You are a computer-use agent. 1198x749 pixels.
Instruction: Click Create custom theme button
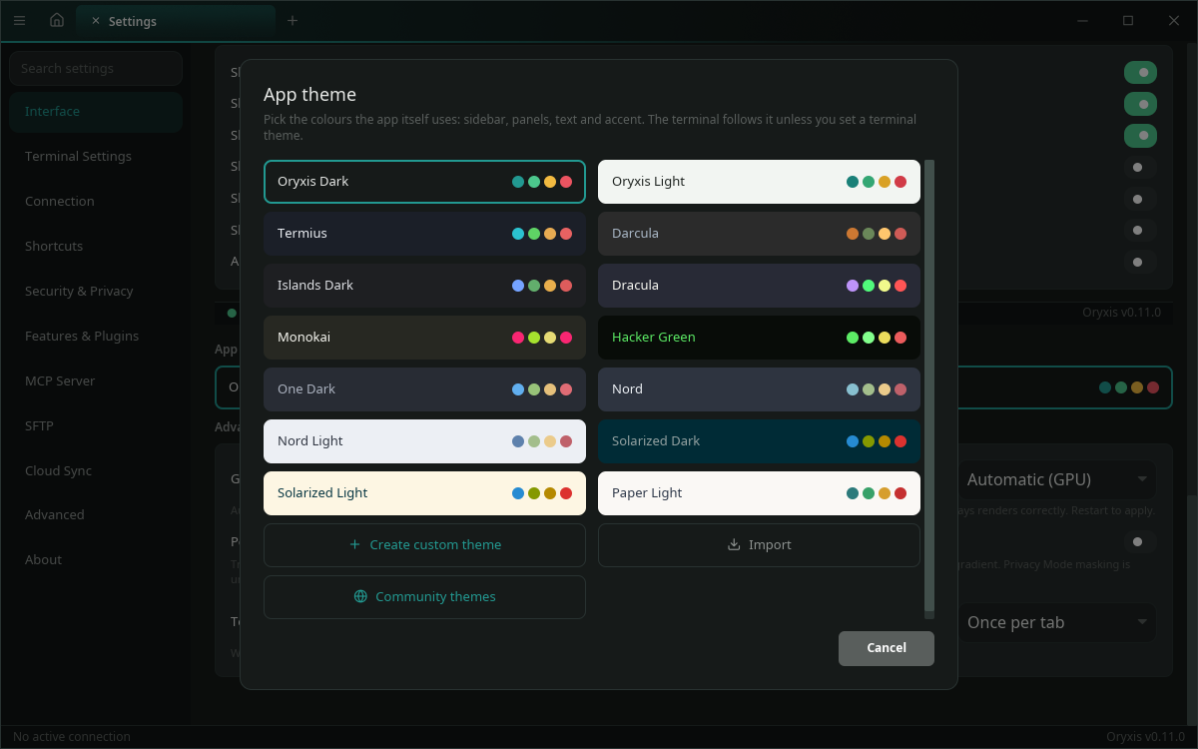click(x=424, y=545)
